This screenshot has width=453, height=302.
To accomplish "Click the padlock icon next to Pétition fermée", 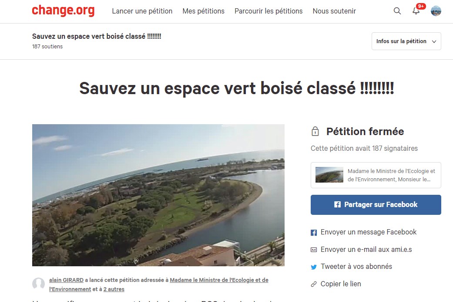I will pos(315,131).
